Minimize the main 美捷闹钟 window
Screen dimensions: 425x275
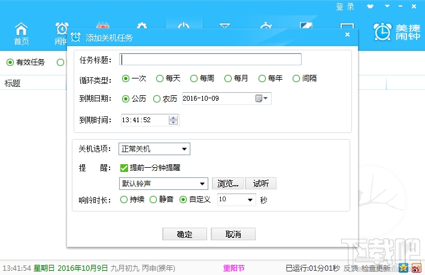400,6
